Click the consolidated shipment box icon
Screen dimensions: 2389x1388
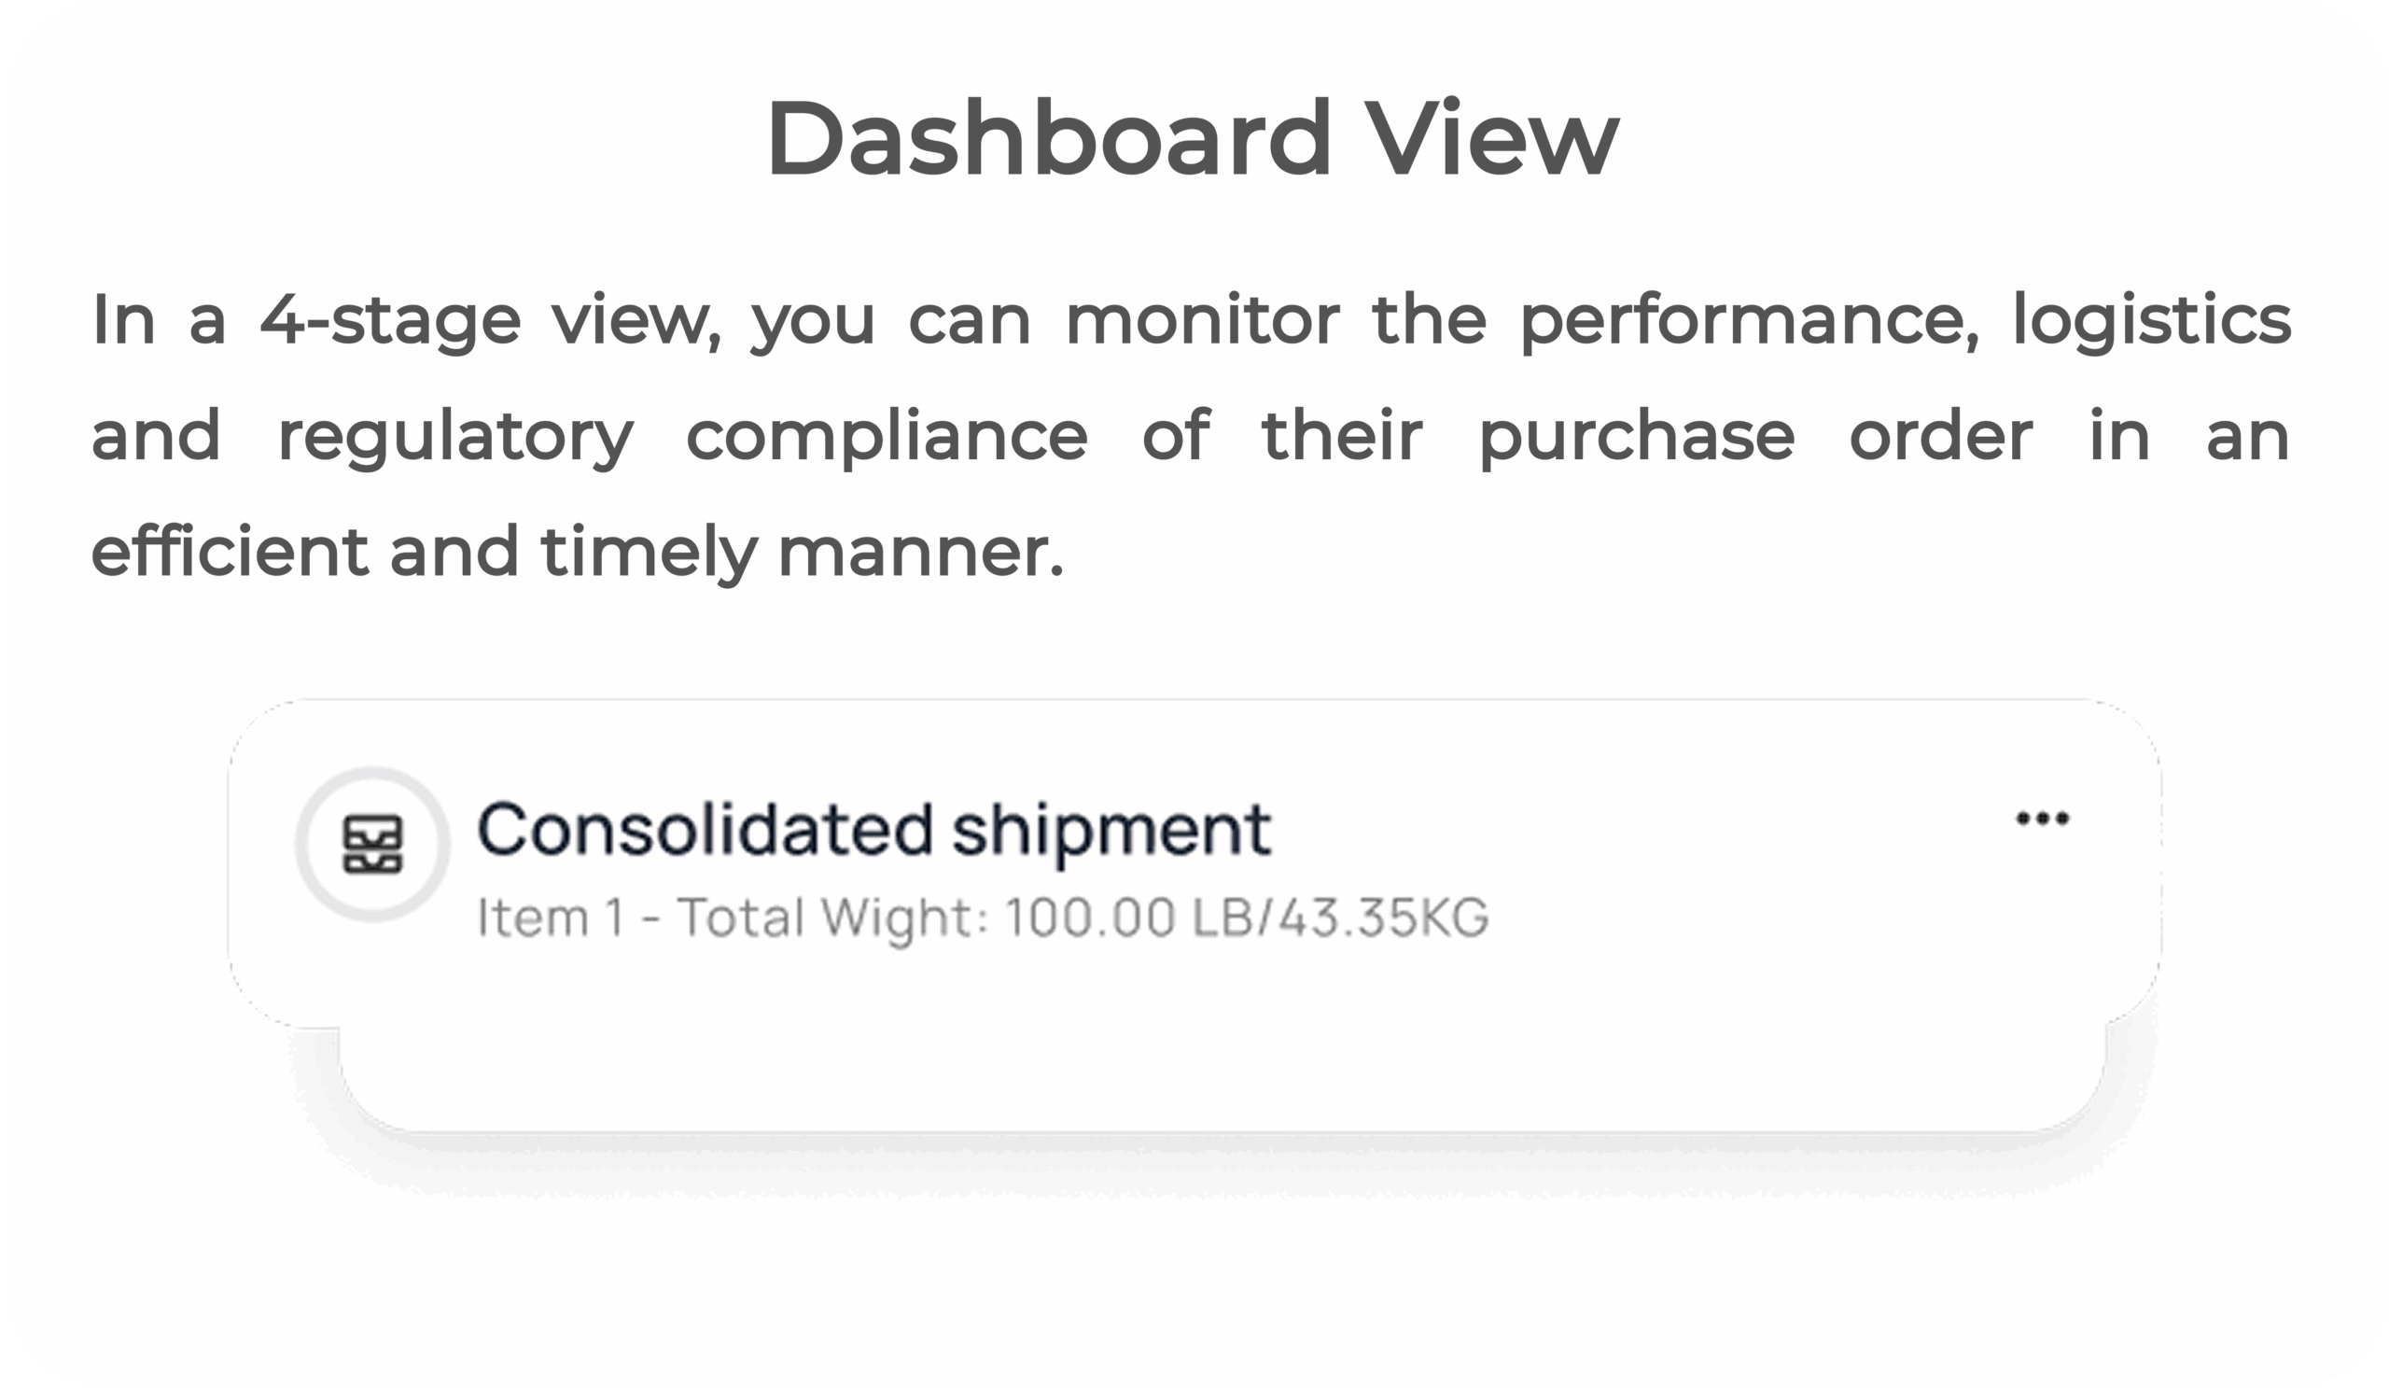coord(372,844)
